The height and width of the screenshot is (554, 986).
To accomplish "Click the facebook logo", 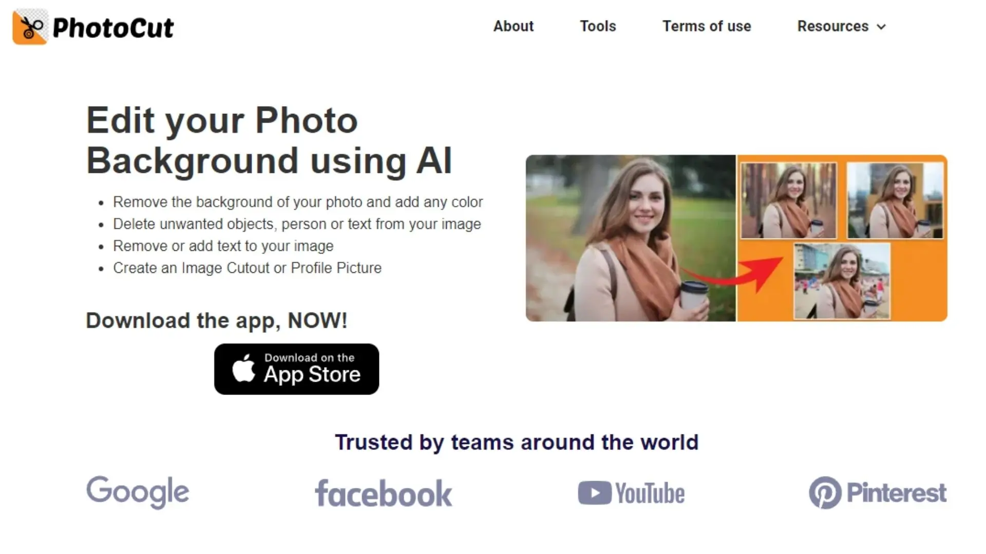I will point(384,493).
